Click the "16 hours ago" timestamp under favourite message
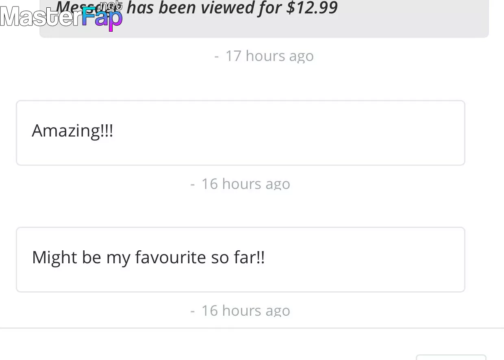 [x=245, y=310]
